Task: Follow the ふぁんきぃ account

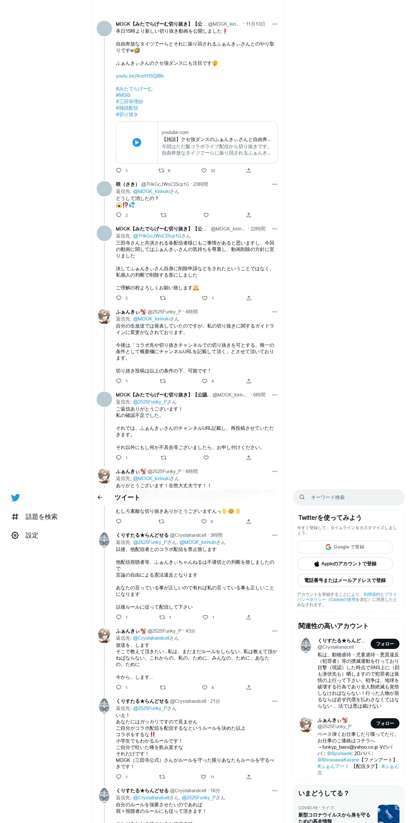Action: pyautogui.click(x=385, y=723)
